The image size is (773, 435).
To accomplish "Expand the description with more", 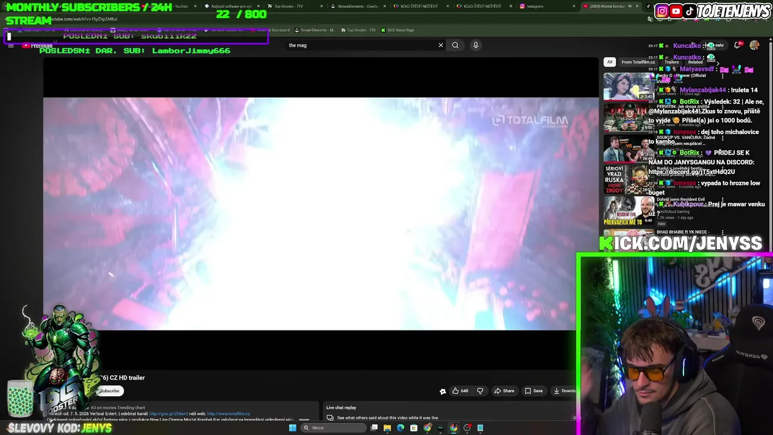I will (304, 419).
